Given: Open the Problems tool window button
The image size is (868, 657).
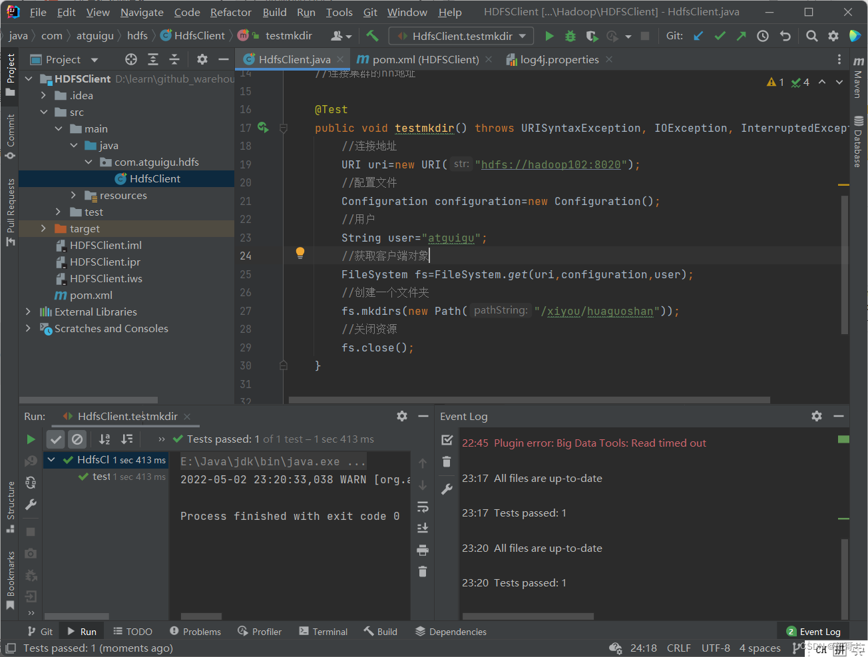Looking at the screenshot, I should [x=195, y=632].
